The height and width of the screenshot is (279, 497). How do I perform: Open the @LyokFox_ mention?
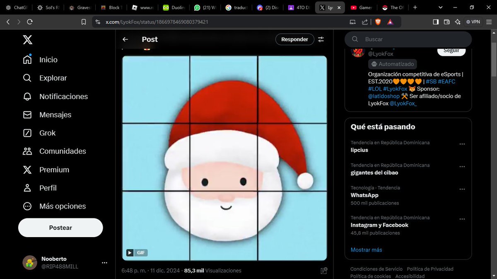pos(403,104)
